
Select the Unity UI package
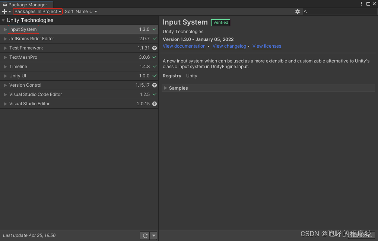point(79,76)
